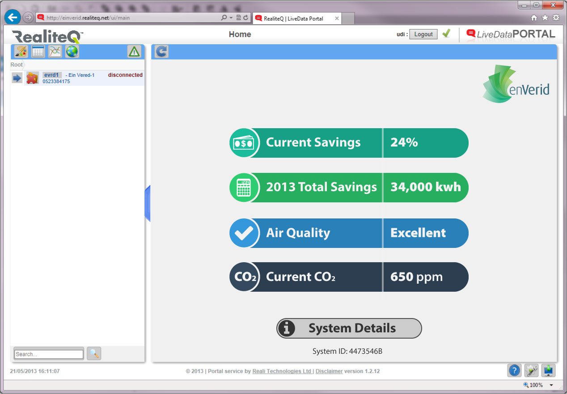Open a new blank browser tab

pyautogui.click(x=348, y=19)
